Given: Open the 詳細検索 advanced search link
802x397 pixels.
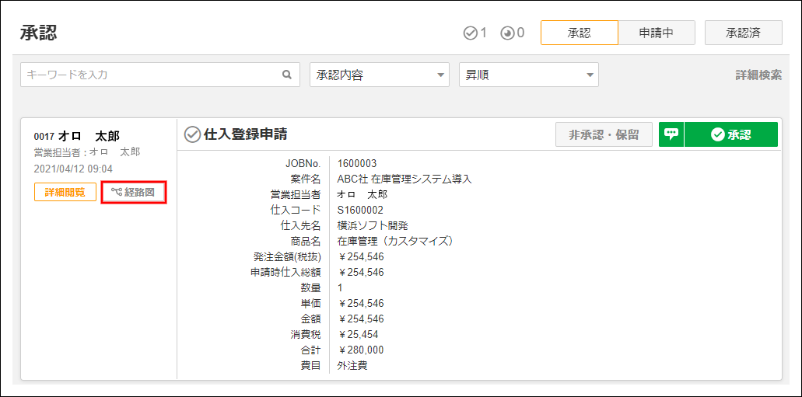Looking at the screenshot, I should coord(758,75).
